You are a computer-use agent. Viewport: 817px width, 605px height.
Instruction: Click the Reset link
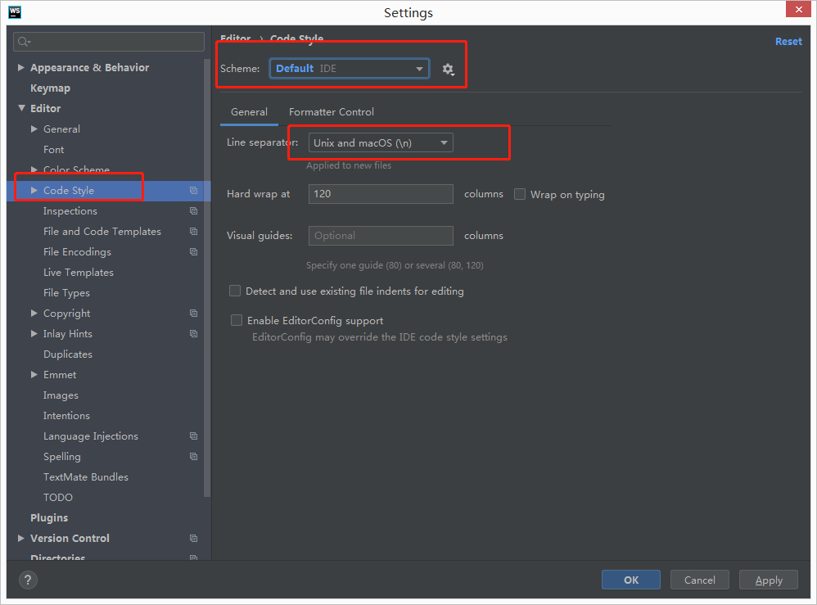pos(788,42)
